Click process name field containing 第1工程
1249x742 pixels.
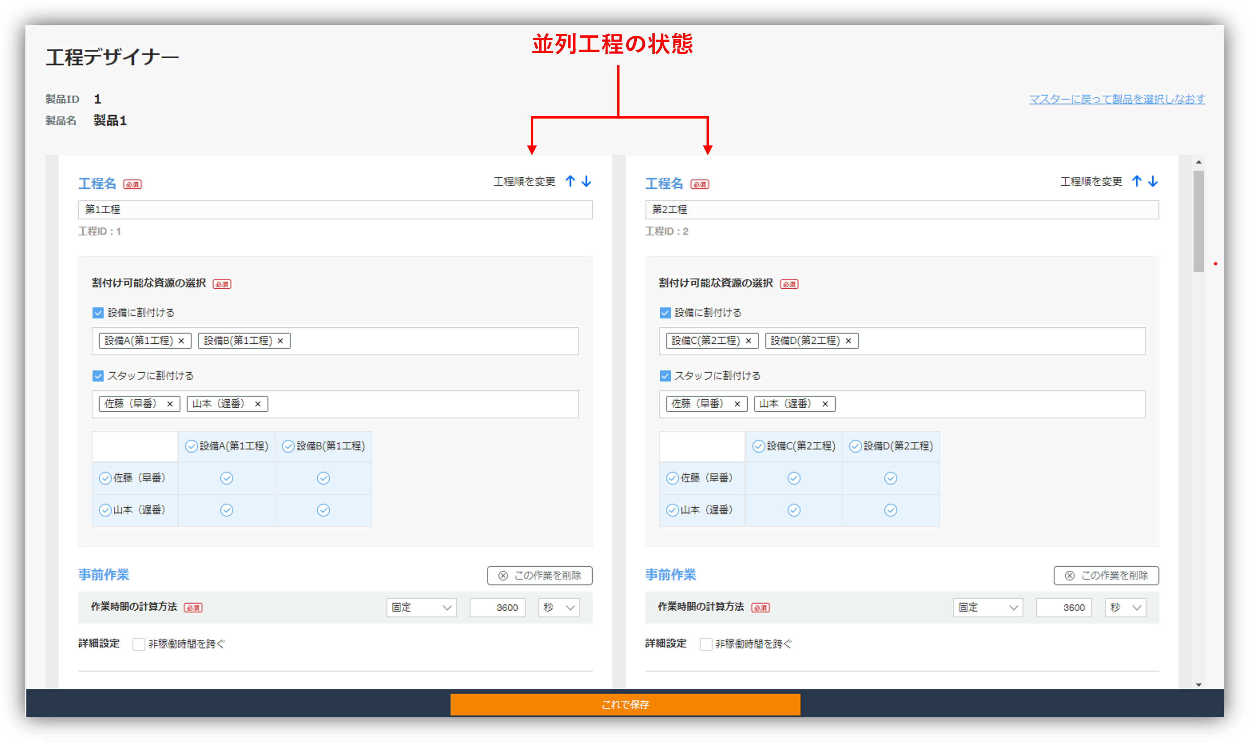pyautogui.click(x=335, y=210)
